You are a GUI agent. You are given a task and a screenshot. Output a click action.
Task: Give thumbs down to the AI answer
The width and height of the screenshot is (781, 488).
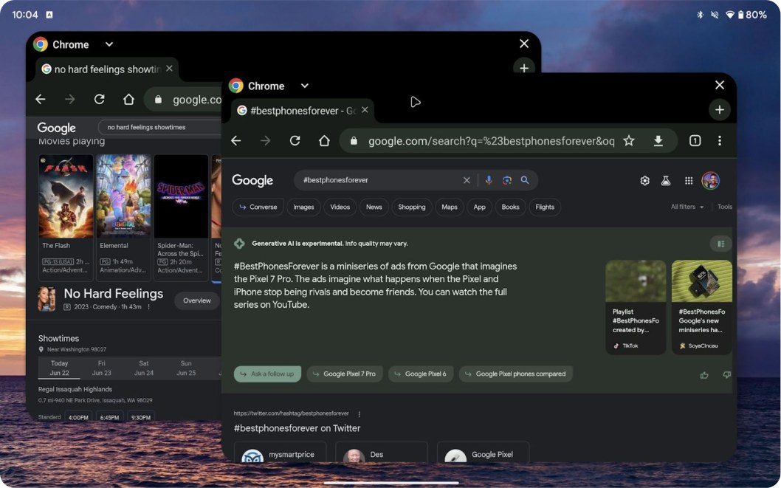pos(726,375)
